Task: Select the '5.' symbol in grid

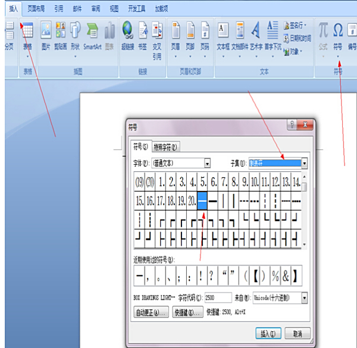Action: tap(203, 182)
